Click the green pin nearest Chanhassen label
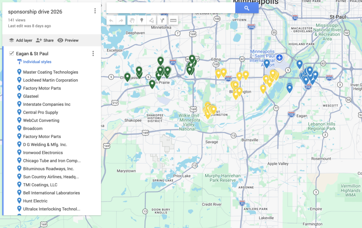 (127, 76)
